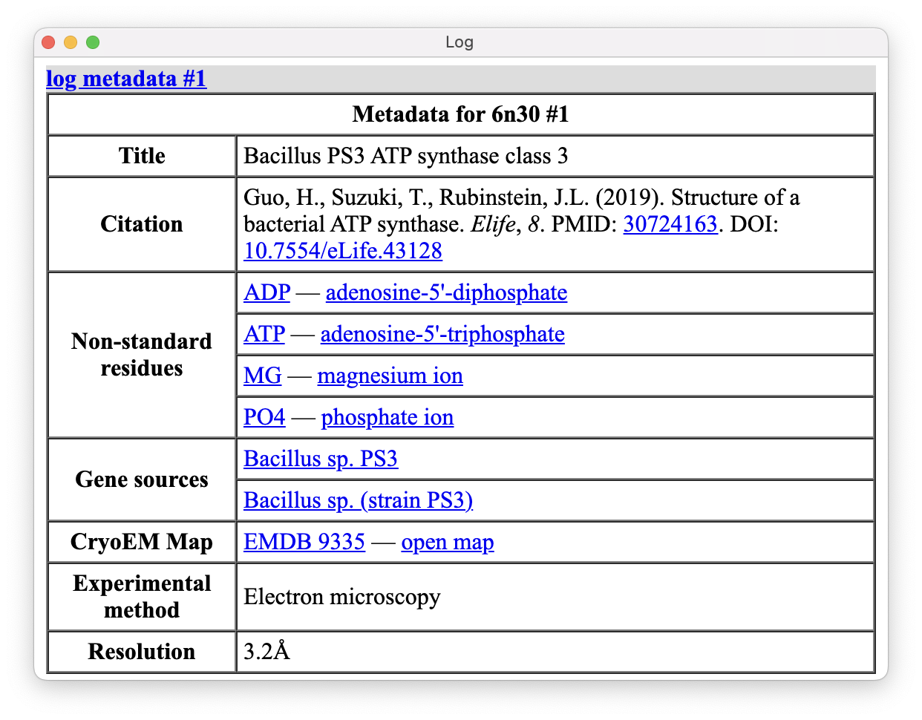Click the 'Metadata for 6n30 #1' table header

pyautogui.click(x=460, y=114)
